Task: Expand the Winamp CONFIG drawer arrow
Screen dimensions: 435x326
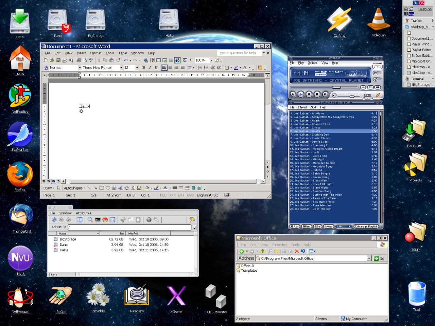Action: pyautogui.click(x=368, y=98)
